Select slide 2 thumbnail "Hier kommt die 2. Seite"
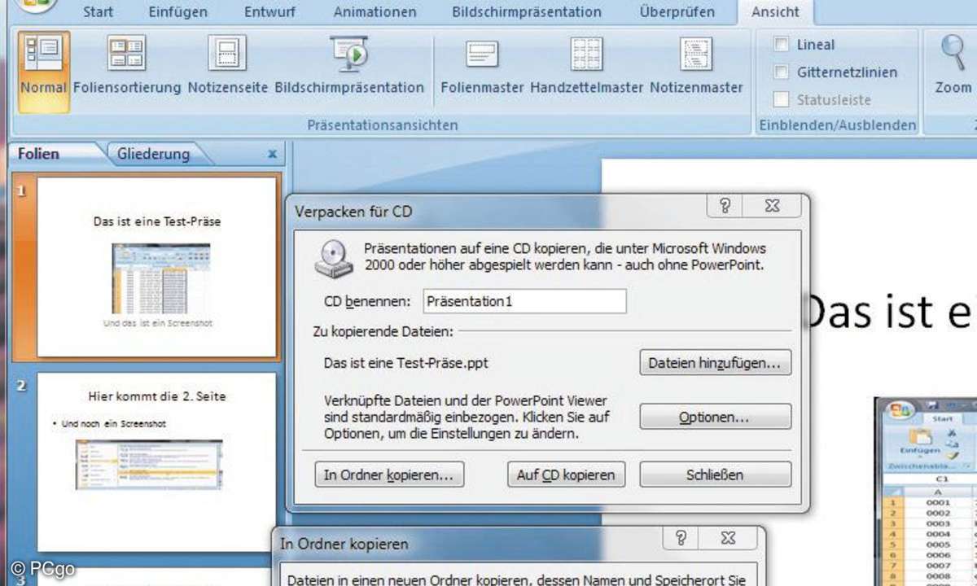 tap(157, 461)
